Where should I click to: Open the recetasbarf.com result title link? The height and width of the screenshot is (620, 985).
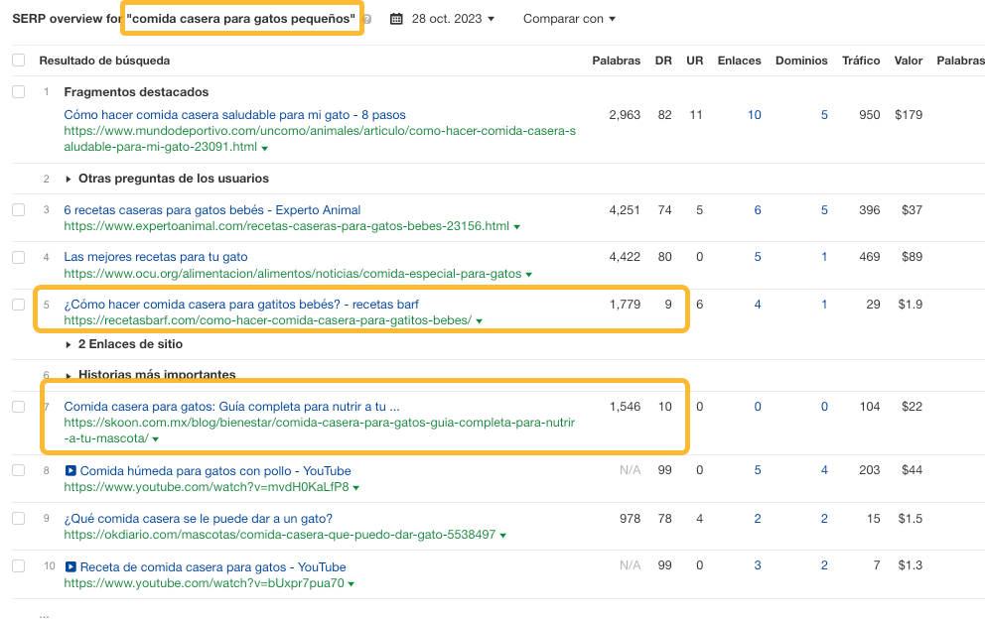(247, 304)
